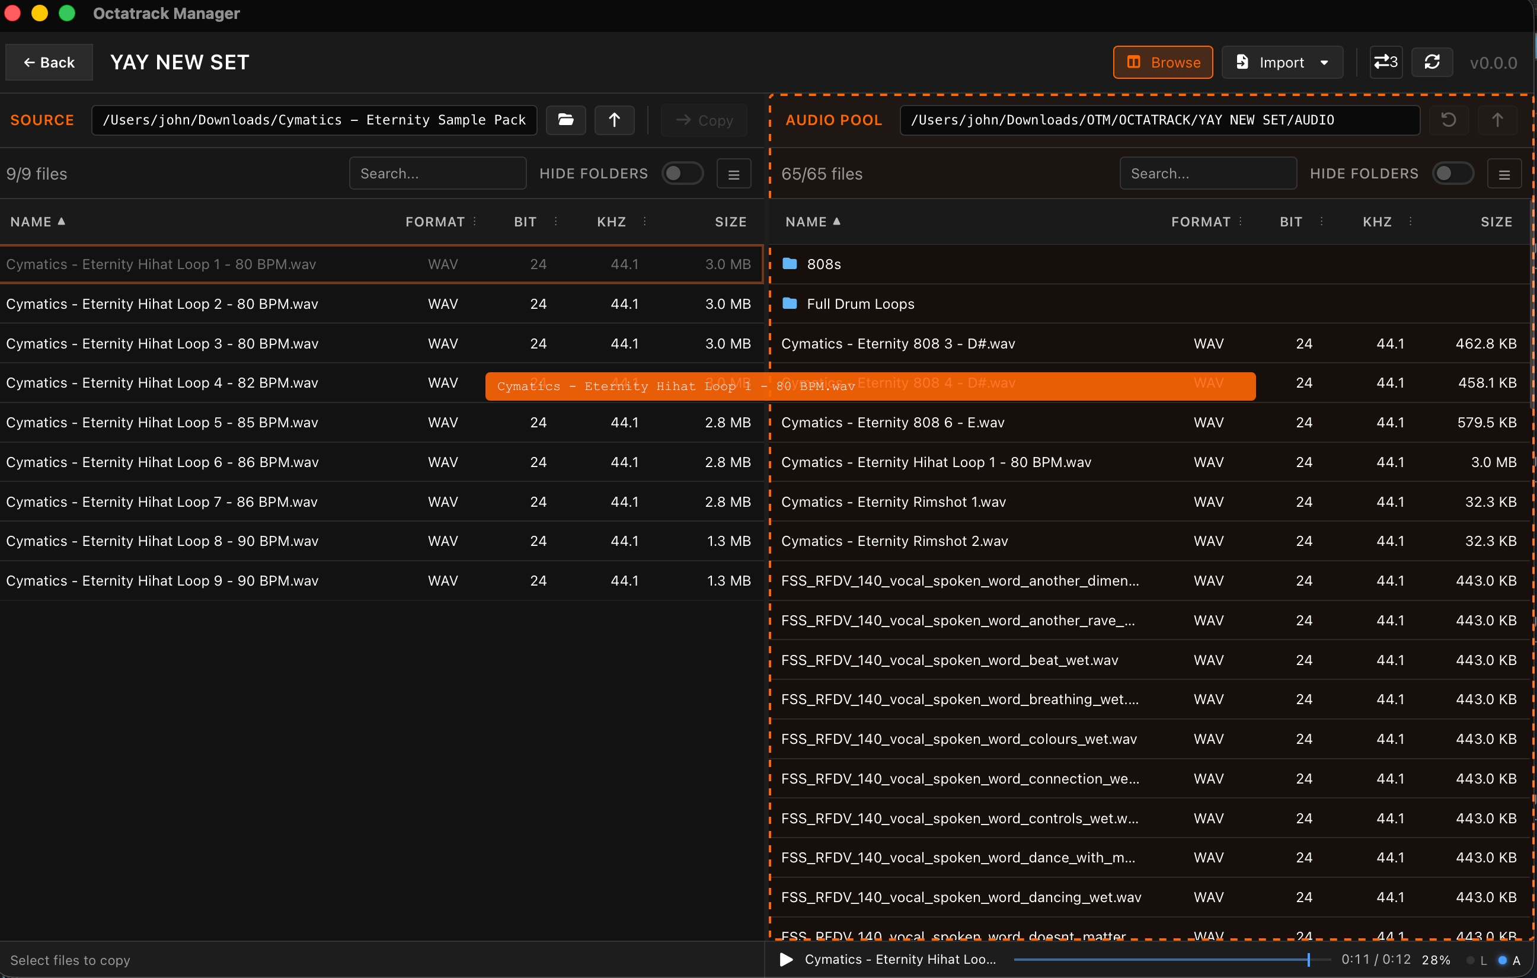Select spoken_word_dancing_wet.wav in Audio Pool
Screen dimensions: 1537x978
pyautogui.click(x=1149, y=897)
